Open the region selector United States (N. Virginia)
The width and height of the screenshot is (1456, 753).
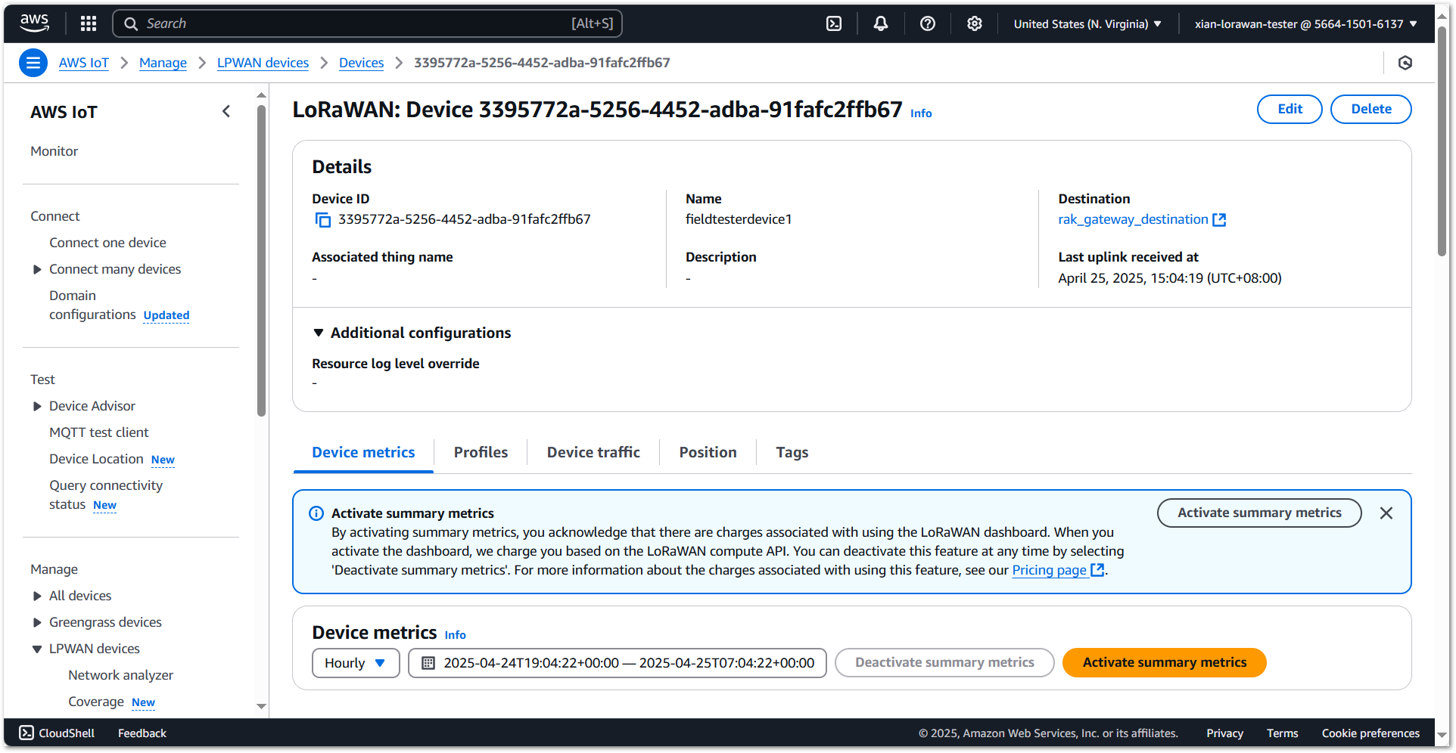click(1087, 23)
